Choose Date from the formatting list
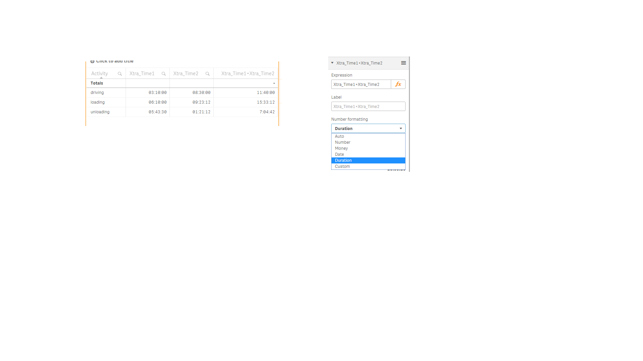This screenshot has height=361, width=643. tap(339, 154)
